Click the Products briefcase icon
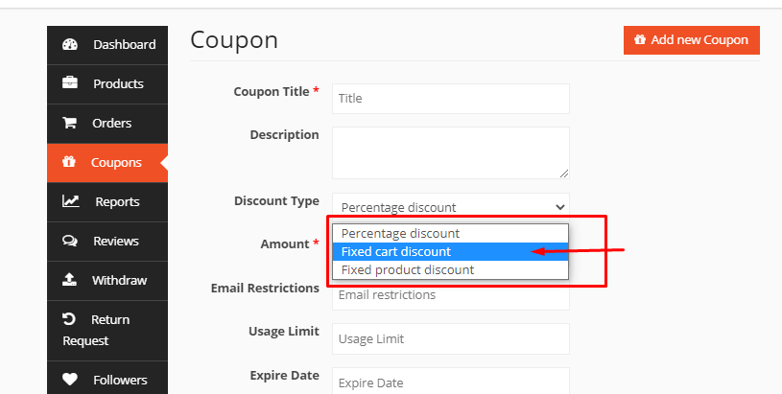782x394 pixels. point(70,83)
